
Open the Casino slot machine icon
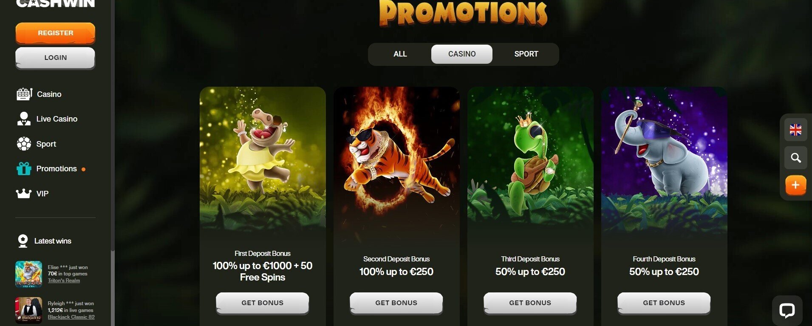tap(24, 94)
